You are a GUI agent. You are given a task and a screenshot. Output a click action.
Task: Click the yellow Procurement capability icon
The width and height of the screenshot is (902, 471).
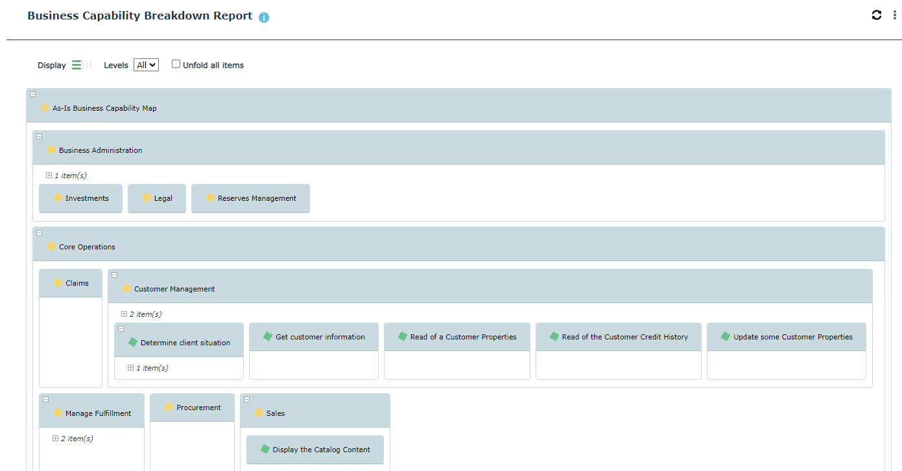point(169,407)
